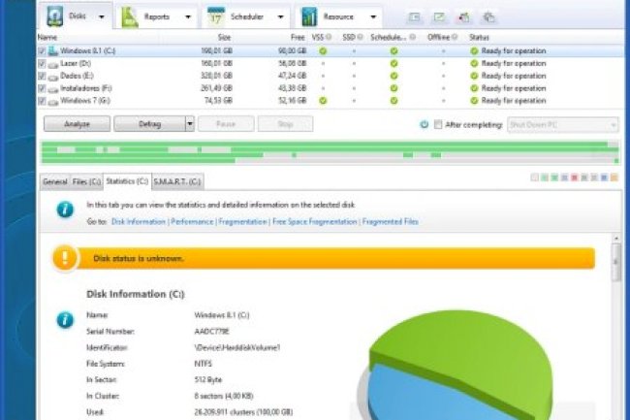Click the yellow warning icon in status banner
630x420 pixels.
coord(64,258)
